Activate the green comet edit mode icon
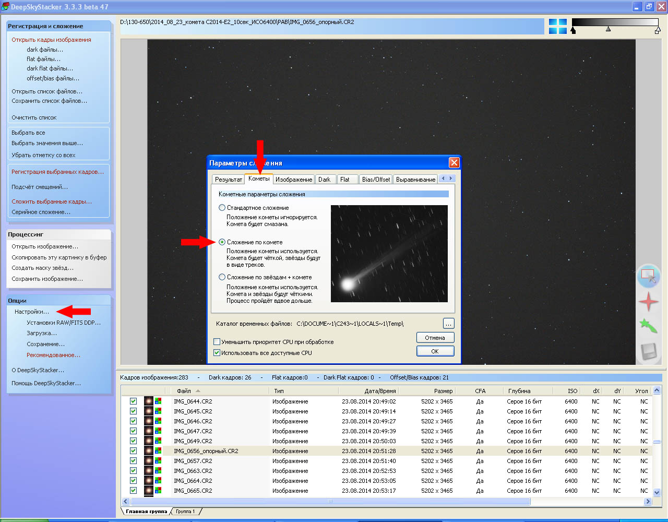 [x=648, y=326]
